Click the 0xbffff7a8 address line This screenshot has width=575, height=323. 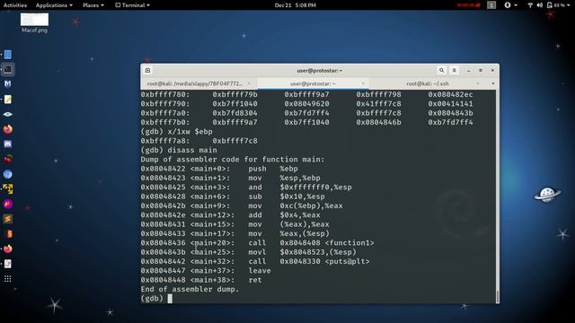coord(199,141)
